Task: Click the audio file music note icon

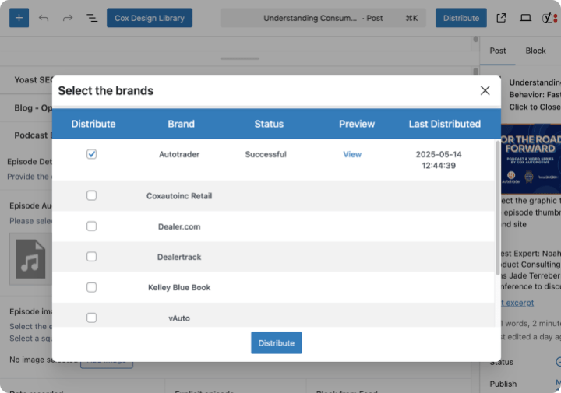Action: coord(30,259)
